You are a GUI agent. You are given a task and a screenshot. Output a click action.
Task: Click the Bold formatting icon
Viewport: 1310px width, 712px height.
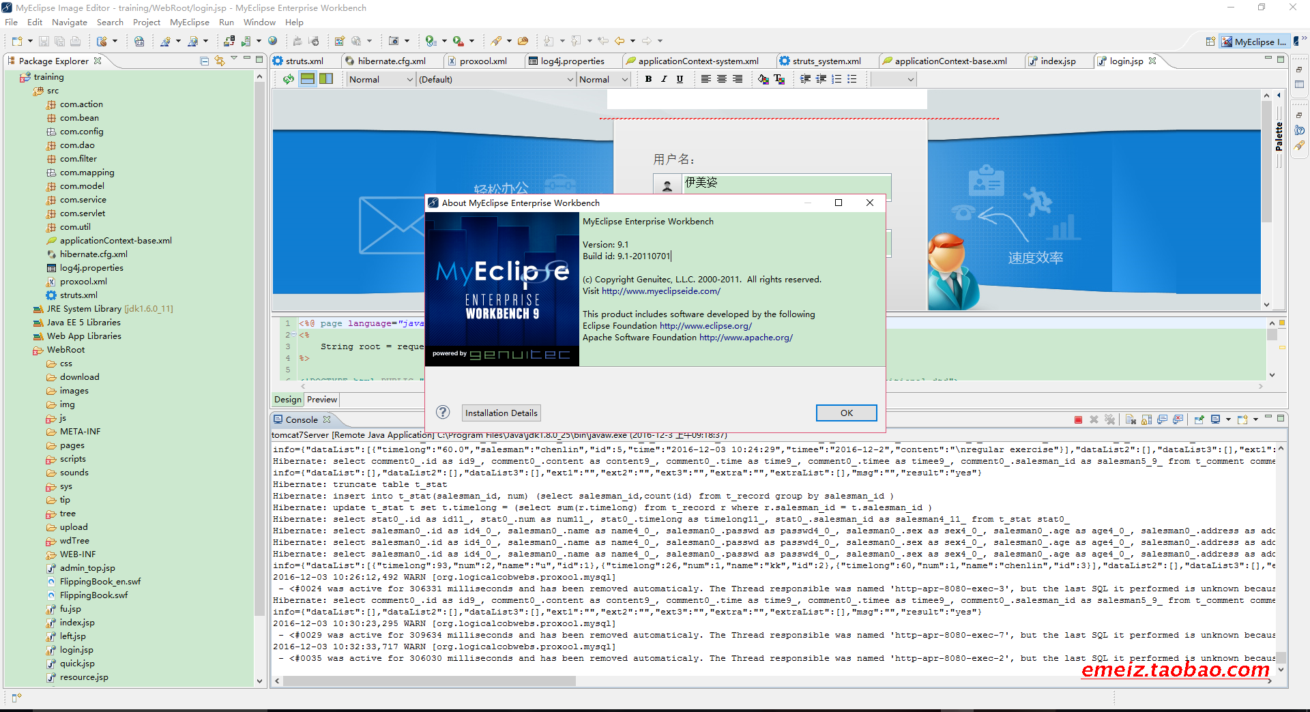[648, 79]
